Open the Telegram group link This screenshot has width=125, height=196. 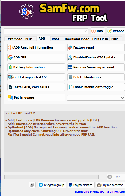[x=52, y=185]
